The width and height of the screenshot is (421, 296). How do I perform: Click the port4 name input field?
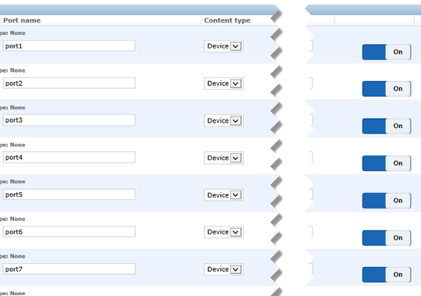click(69, 157)
